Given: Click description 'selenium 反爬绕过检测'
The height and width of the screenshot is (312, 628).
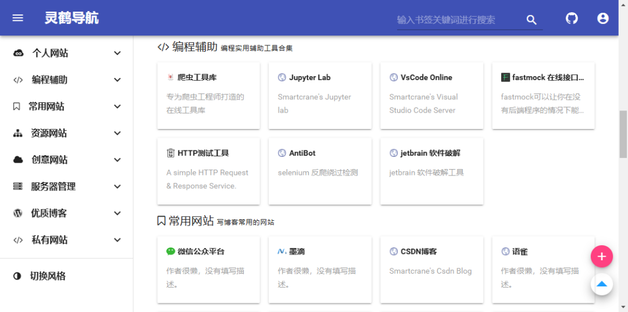Looking at the screenshot, I should 318,173.
